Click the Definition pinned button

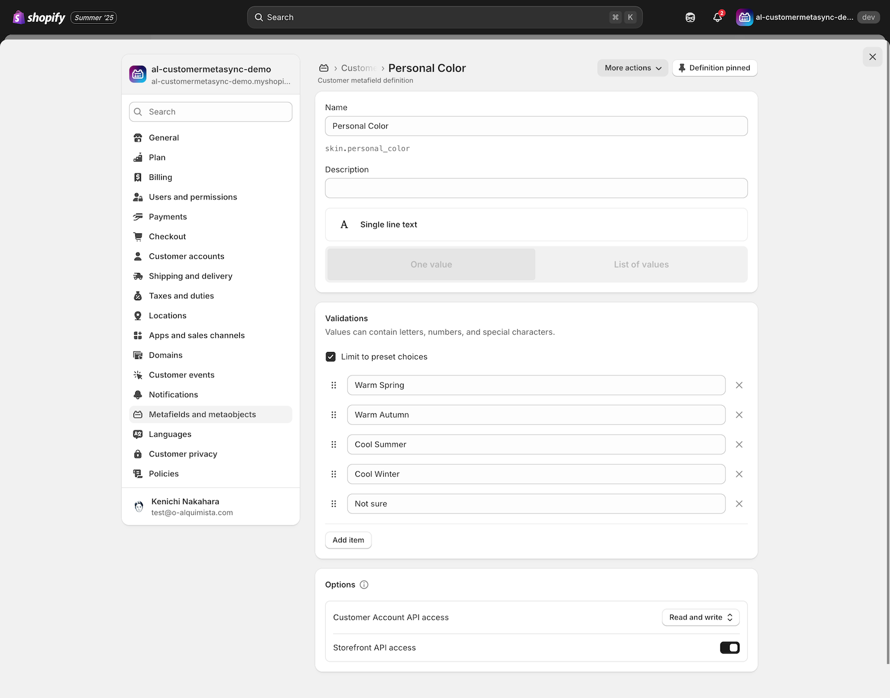click(x=714, y=68)
